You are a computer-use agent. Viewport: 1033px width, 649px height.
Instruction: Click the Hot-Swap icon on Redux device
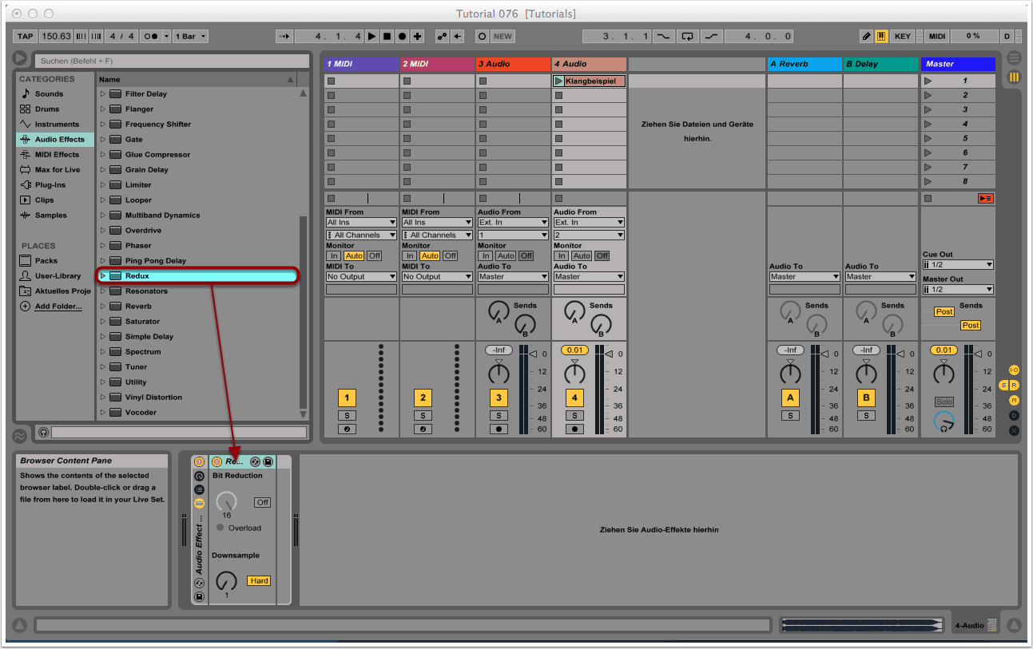[255, 461]
